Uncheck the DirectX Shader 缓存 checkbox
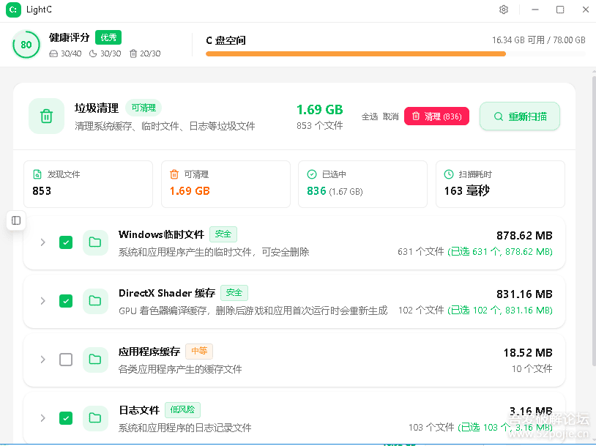Viewport: 596px width, 446px height. 66,301
